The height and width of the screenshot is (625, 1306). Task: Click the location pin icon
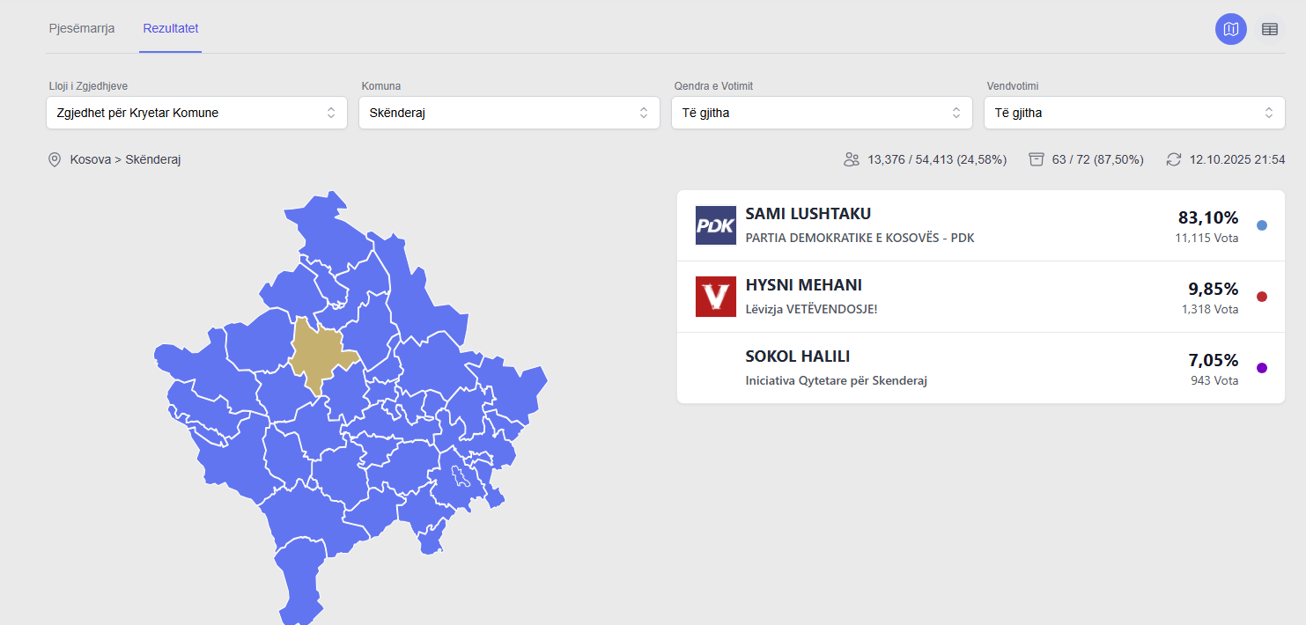point(55,159)
